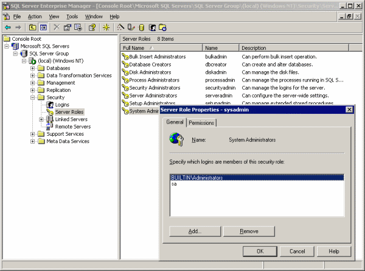Expand the Linked Servers node
Screen dimensions: 365x271
click(x=41, y=119)
